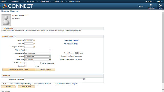Toggle End Day Is Half Day checkbox
This screenshot has height=92, width=164.
click(x=40, y=63)
